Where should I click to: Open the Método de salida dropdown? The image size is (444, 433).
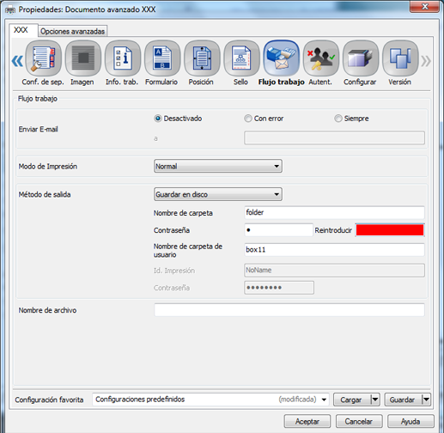pos(218,194)
